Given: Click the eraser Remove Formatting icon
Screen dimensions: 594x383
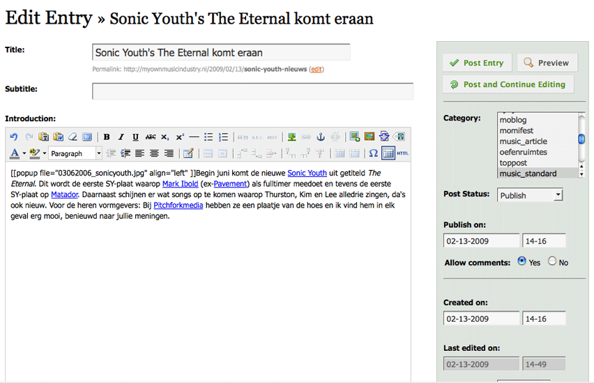Looking at the screenshot, I should [x=73, y=136].
